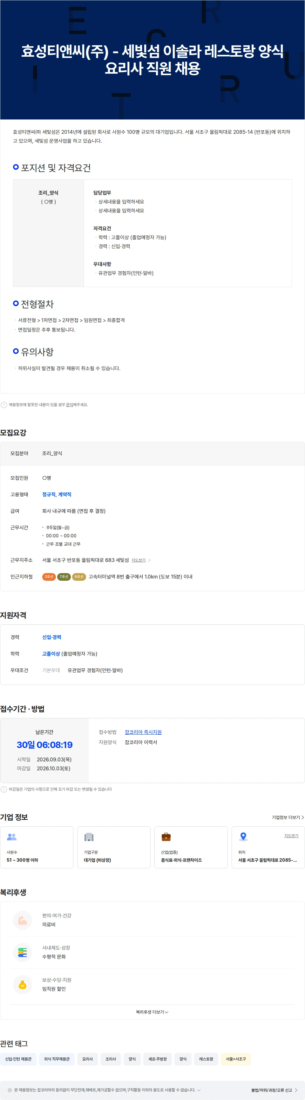Screen dimensions: 305x1100
Task: Click the info icon beside 마감일은 기업의 사정으로
Action: pos(4,789)
